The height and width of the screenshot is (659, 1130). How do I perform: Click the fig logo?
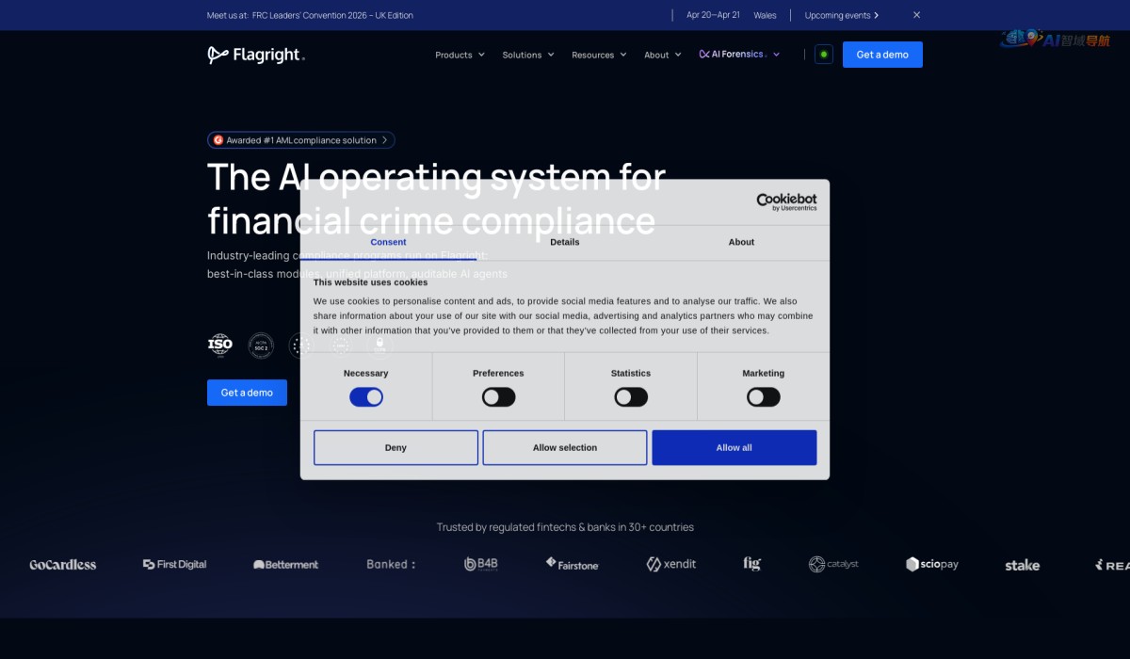(751, 564)
